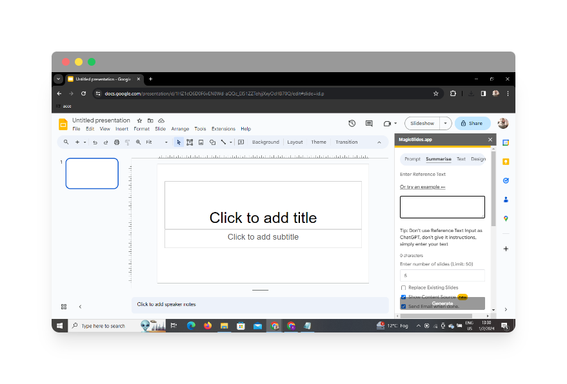Open Contacts in side panel
The height and width of the screenshot is (384, 567).
[x=506, y=199]
